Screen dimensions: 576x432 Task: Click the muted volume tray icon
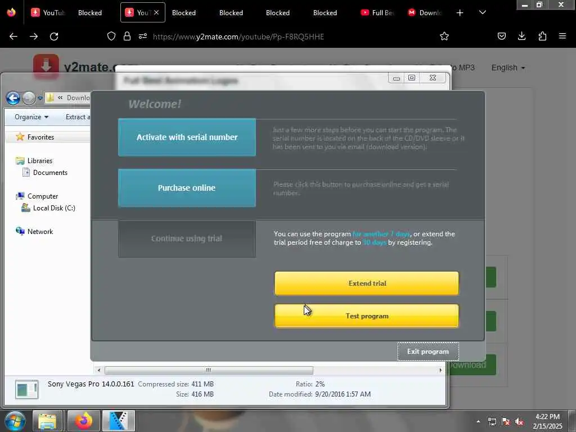pyautogui.click(x=519, y=422)
